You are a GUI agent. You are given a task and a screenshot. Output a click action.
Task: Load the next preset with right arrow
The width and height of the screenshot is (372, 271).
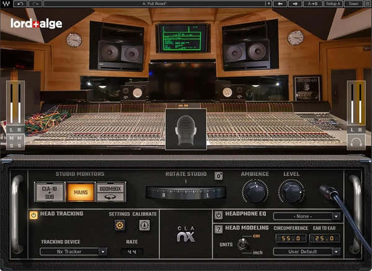(x=295, y=4)
